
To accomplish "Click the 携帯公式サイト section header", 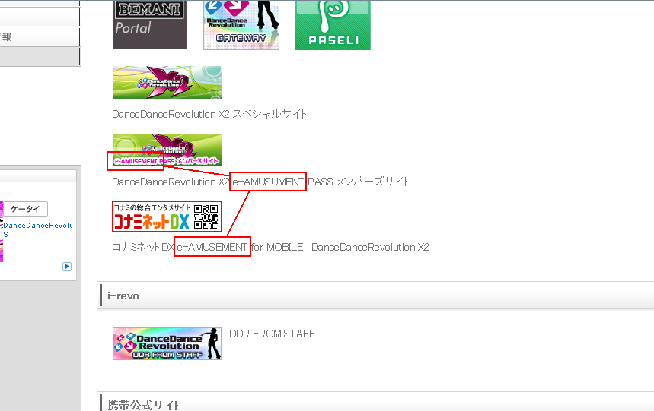I will click(375, 402).
